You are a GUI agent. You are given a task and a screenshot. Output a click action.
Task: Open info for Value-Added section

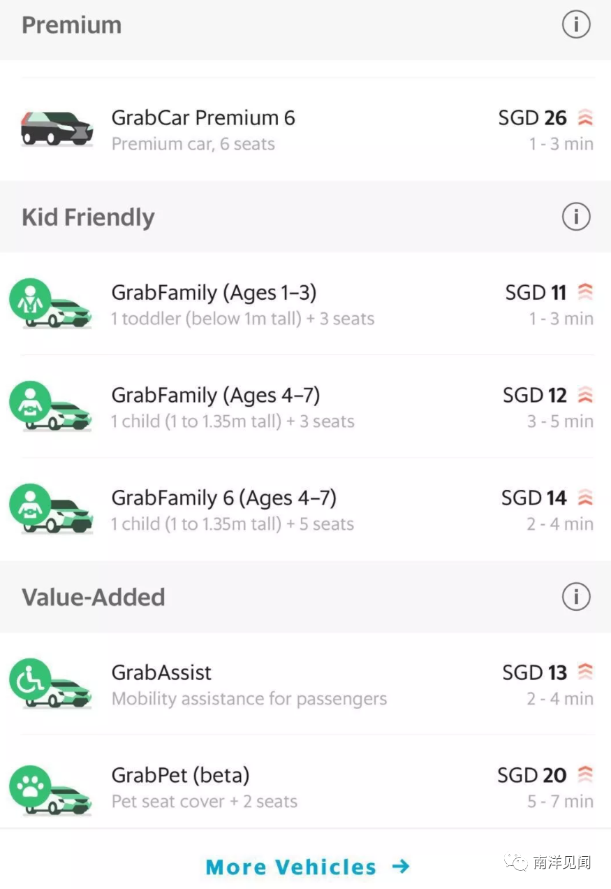tap(576, 598)
